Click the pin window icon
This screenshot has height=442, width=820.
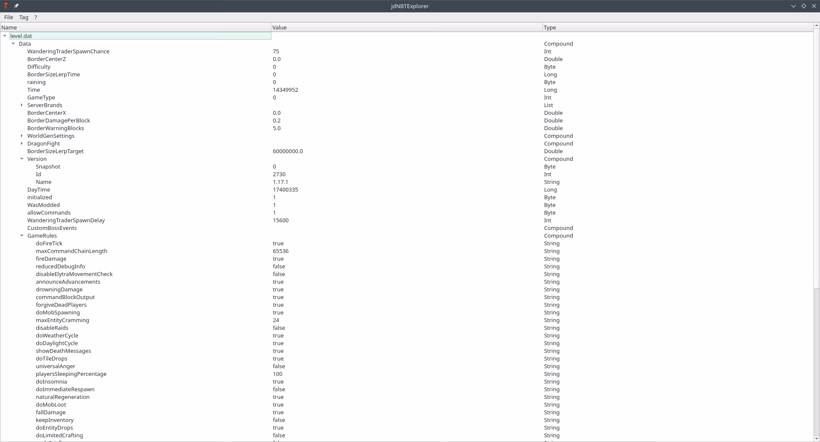click(x=16, y=6)
